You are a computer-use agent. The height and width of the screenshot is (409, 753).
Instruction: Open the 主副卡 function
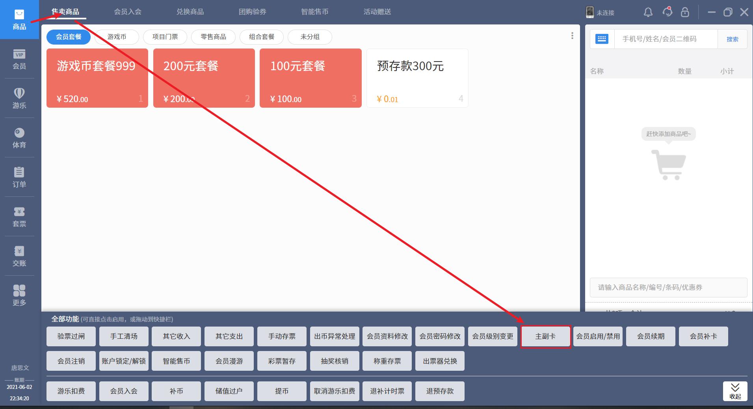545,336
